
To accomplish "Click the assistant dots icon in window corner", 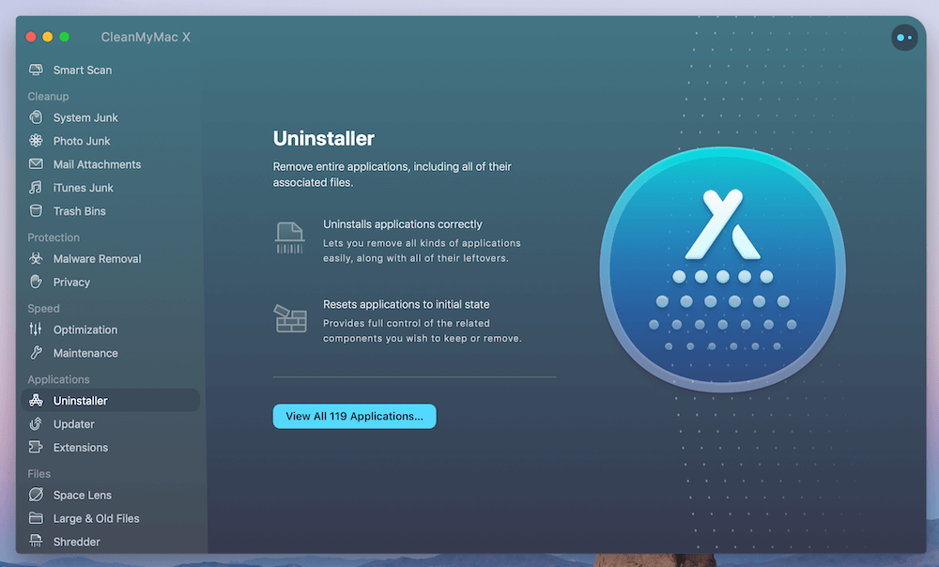I will coord(903,38).
